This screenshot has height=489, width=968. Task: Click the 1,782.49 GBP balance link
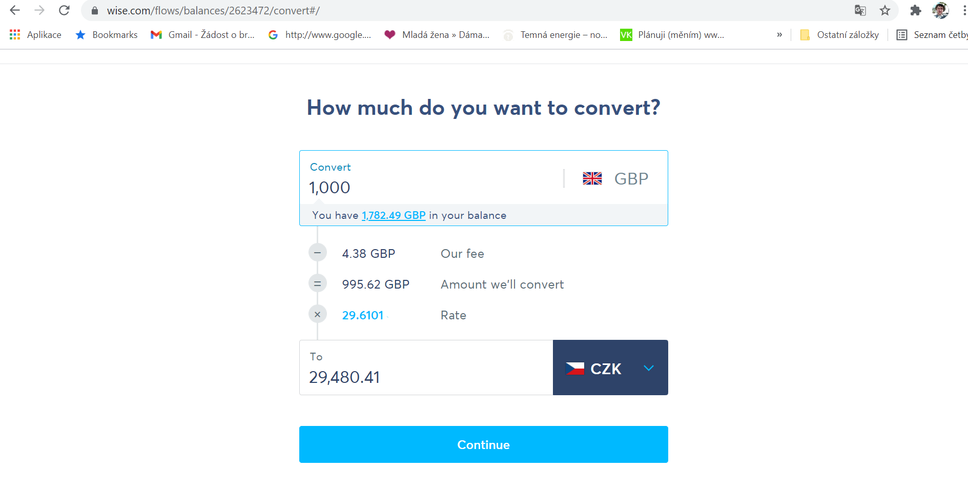pos(394,215)
